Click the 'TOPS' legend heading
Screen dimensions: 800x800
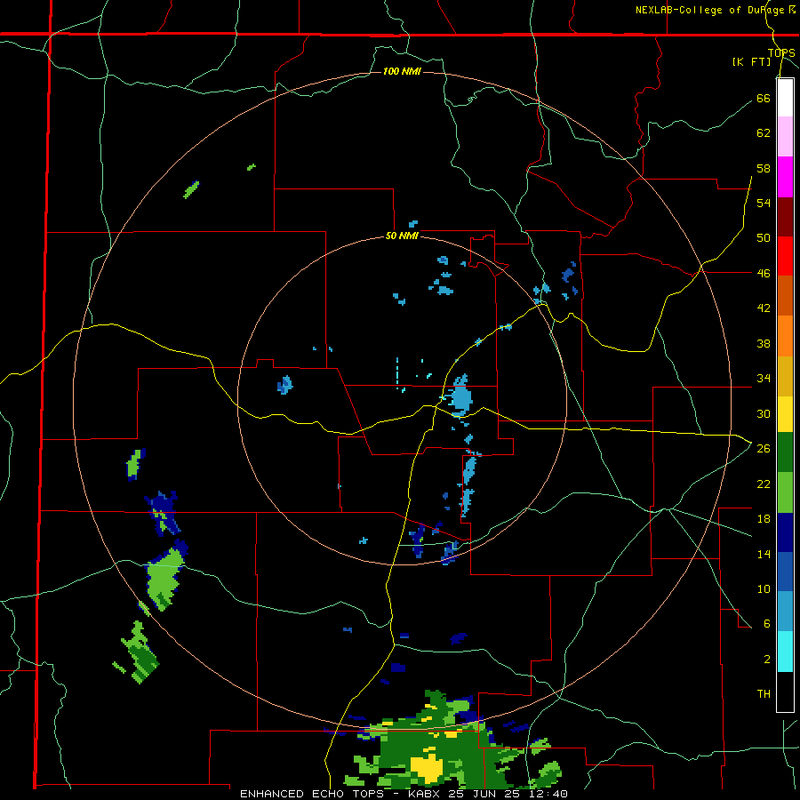click(781, 52)
